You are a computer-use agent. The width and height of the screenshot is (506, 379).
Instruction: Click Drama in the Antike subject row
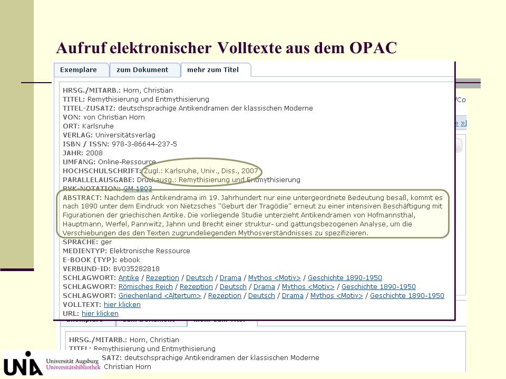230,278
